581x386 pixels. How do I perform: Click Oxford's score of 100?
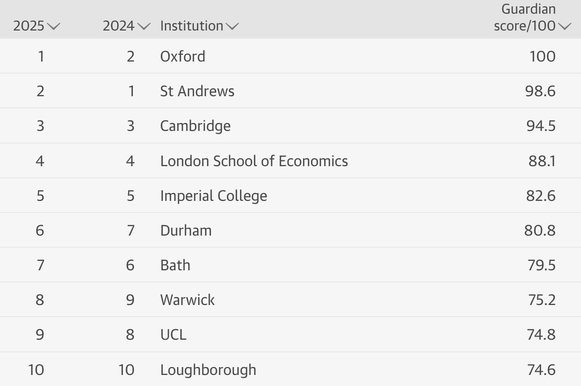pyautogui.click(x=543, y=56)
